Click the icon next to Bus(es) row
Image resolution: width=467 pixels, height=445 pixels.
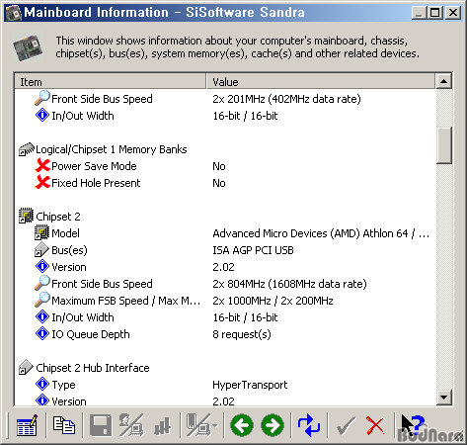tap(41, 249)
